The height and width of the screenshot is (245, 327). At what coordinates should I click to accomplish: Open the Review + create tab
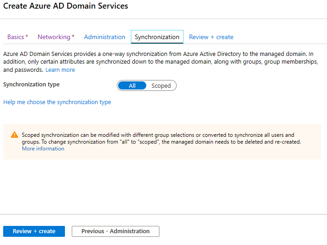tap(211, 37)
